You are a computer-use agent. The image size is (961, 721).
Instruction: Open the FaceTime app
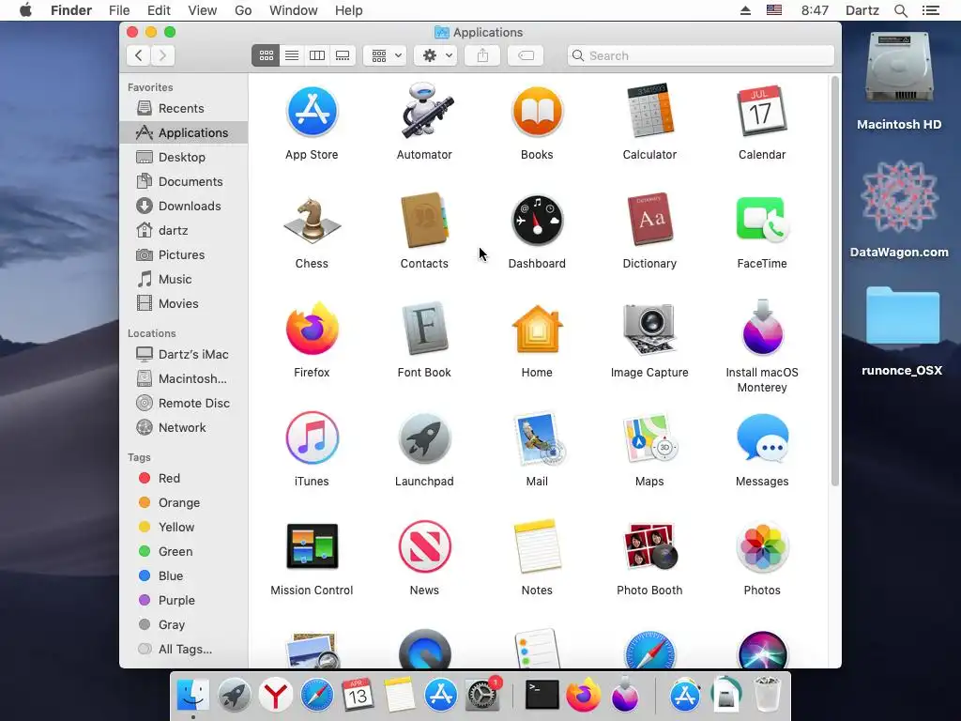click(x=762, y=221)
